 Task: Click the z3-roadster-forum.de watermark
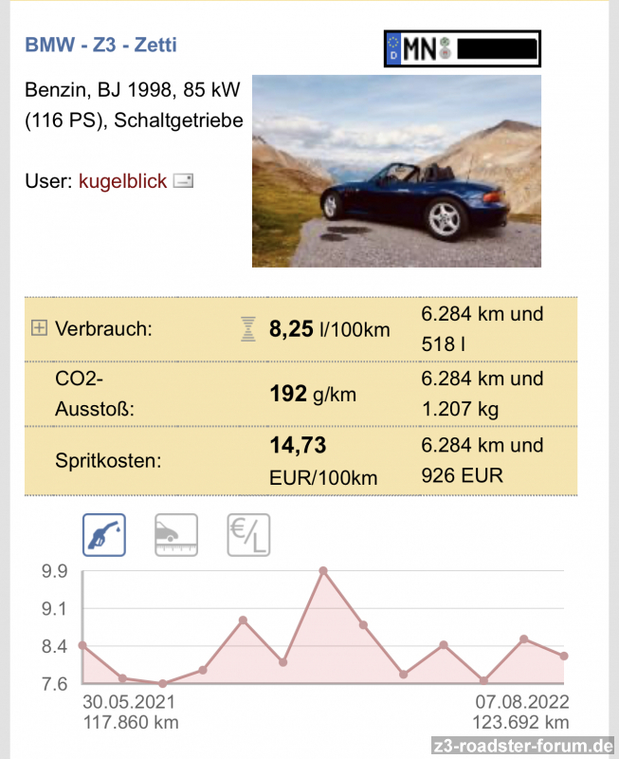(x=521, y=745)
